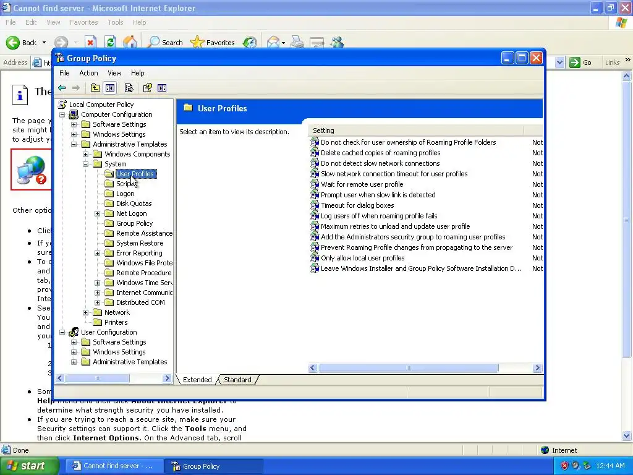633x475 pixels.
Task: Click the Up one level folder icon
Action: pos(95,88)
